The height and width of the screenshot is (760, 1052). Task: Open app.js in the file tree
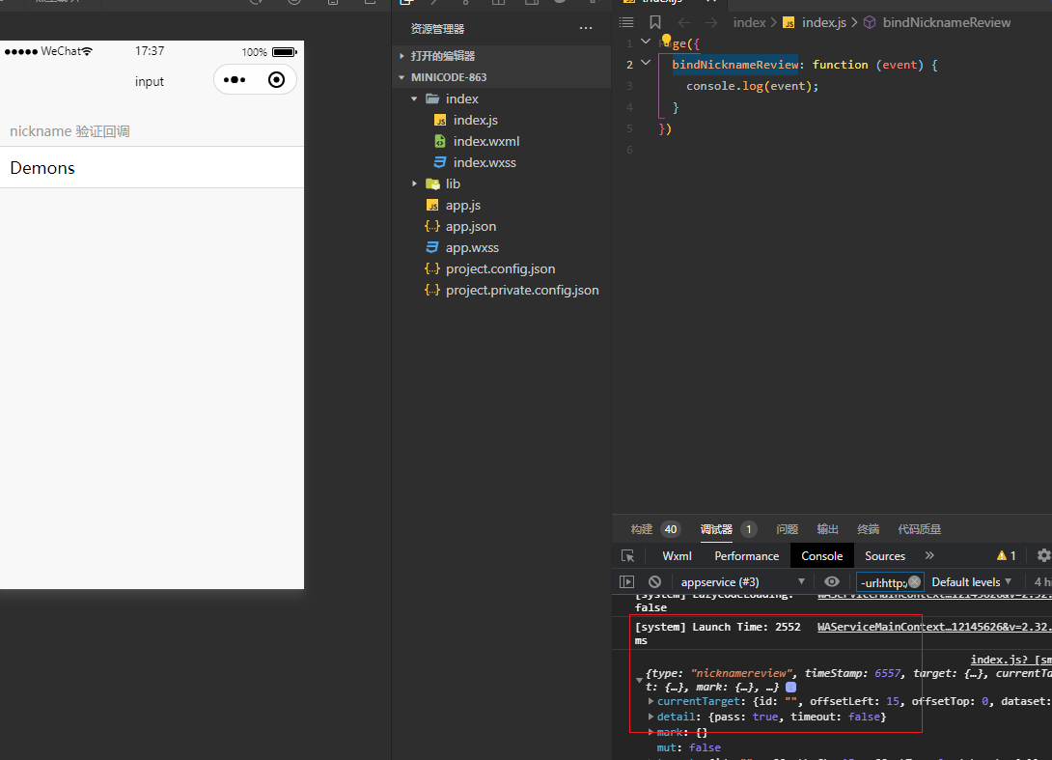(x=463, y=205)
